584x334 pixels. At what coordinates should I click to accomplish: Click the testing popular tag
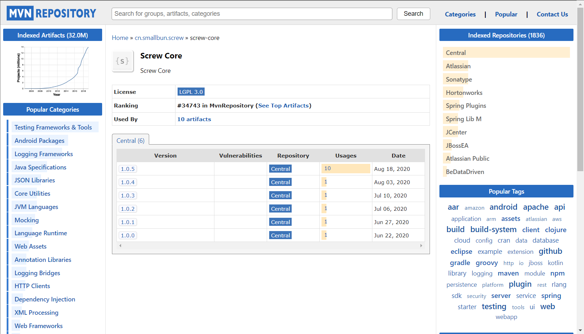point(494,306)
